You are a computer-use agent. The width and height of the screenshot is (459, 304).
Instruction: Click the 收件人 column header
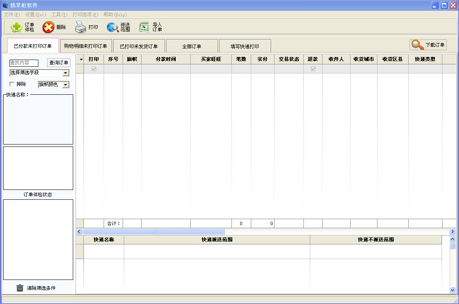[336, 59]
